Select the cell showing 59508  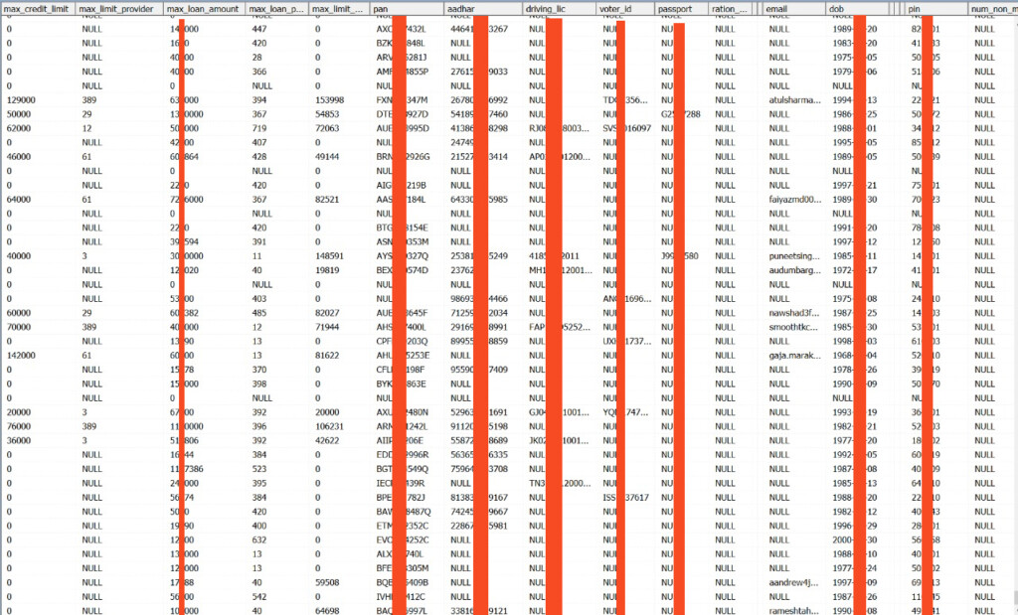[x=327, y=582]
